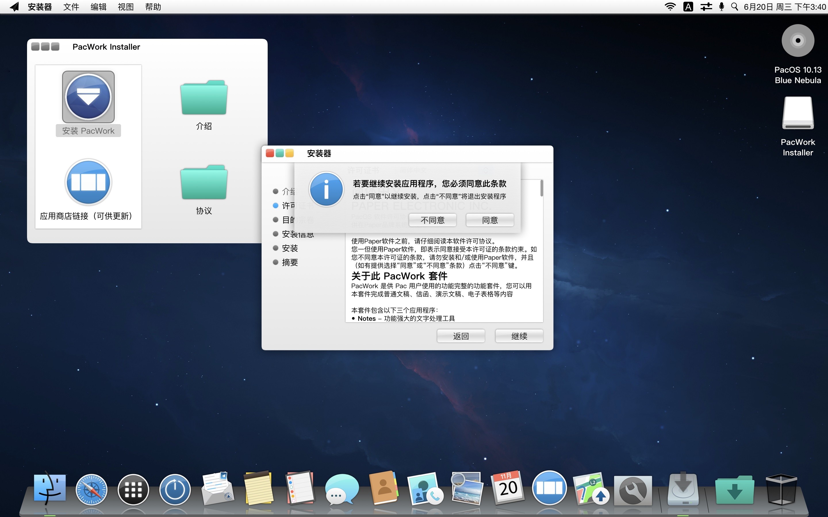Screen dimensions: 828x517
Task: Open the video call photo icon in dock
Action: pos(425,489)
